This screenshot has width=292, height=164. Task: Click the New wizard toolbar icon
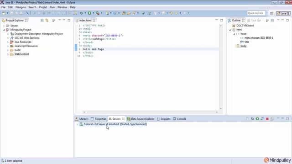4,13
